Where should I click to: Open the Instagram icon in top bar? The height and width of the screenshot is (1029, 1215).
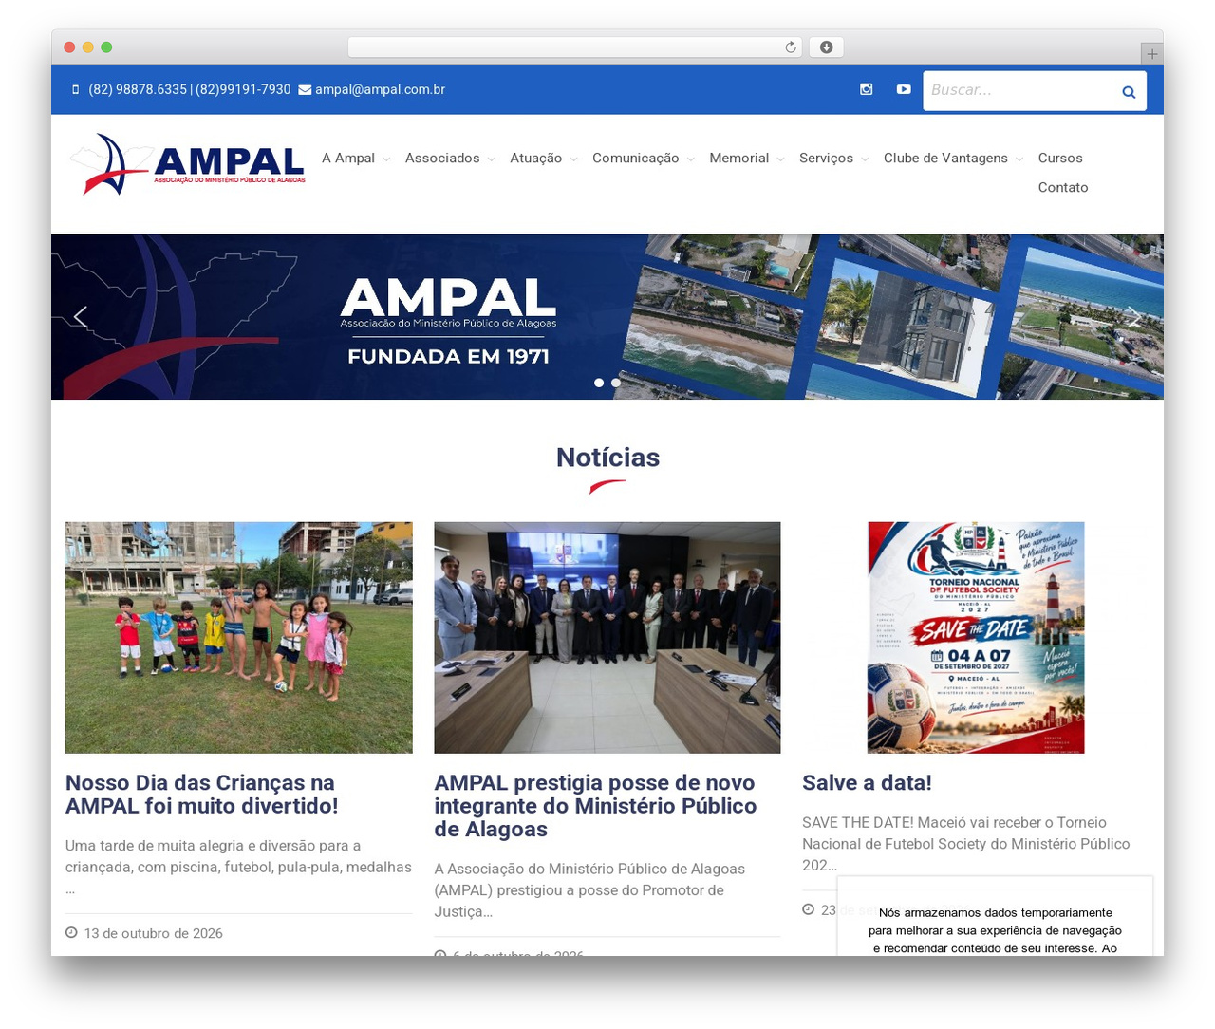coord(866,89)
